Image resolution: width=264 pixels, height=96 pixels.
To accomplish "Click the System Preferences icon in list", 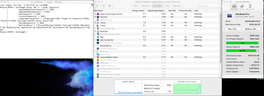I will pos(98,48).
